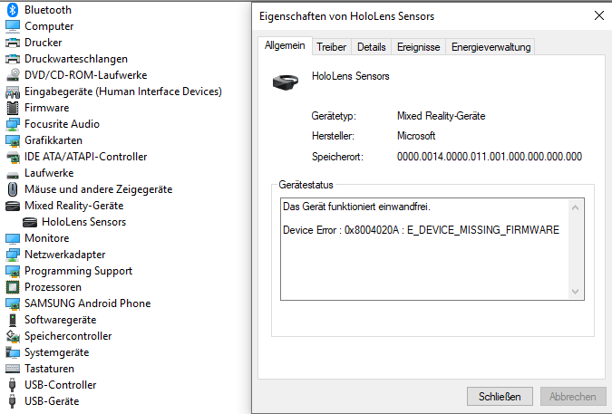Click the Focusrite Audio device icon

13,124
